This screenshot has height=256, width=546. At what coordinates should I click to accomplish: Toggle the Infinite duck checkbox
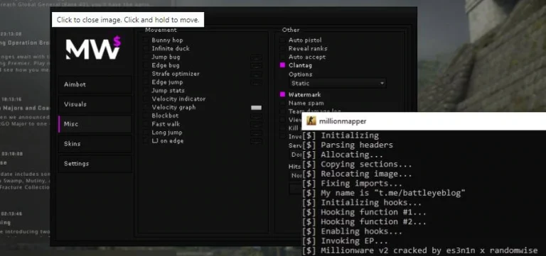[146, 49]
